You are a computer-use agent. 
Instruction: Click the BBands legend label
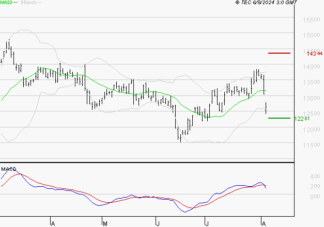29,3
